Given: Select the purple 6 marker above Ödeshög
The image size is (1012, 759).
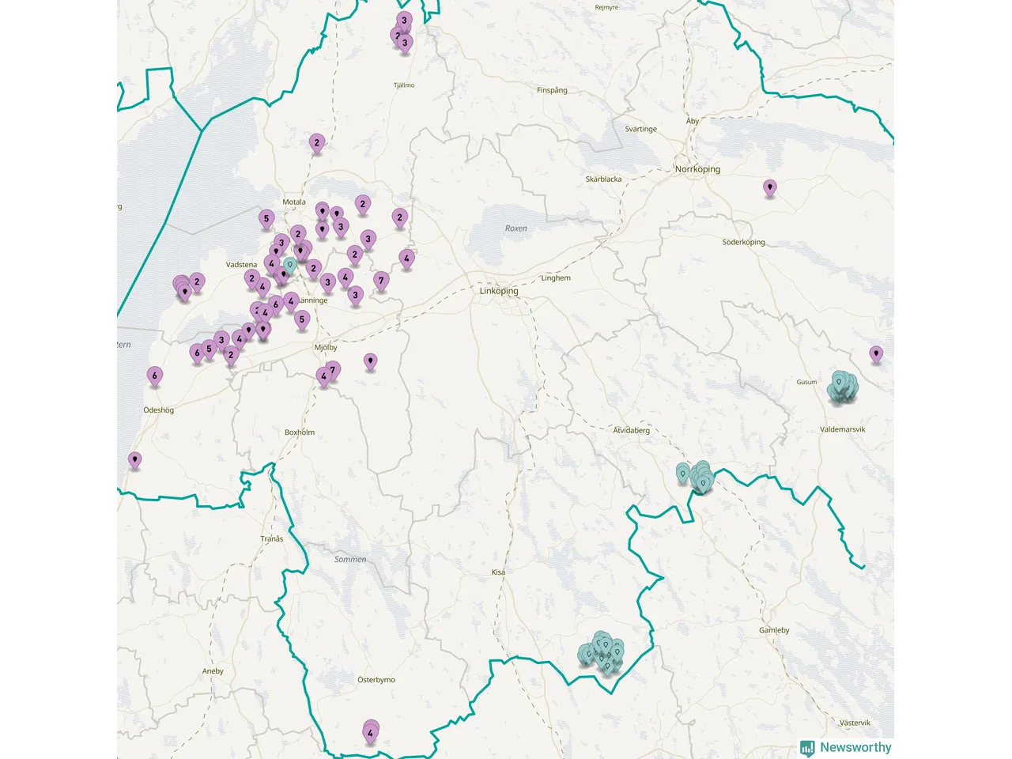Looking at the screenshot, I should 155,376.
